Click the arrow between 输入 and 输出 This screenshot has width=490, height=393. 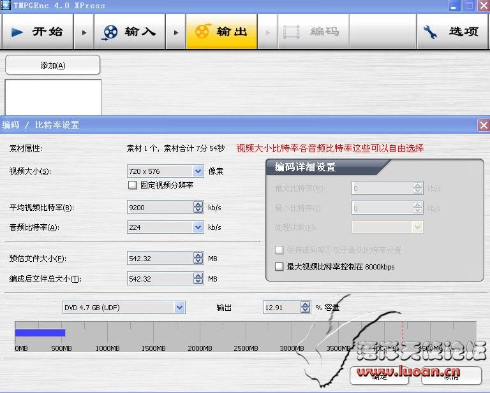(176, 32)
